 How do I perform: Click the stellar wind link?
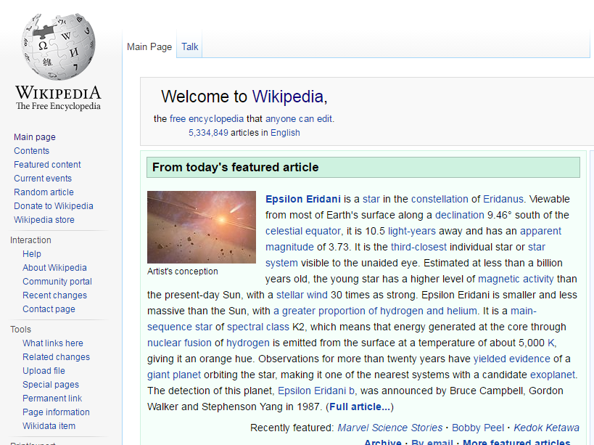coord(302,295)
